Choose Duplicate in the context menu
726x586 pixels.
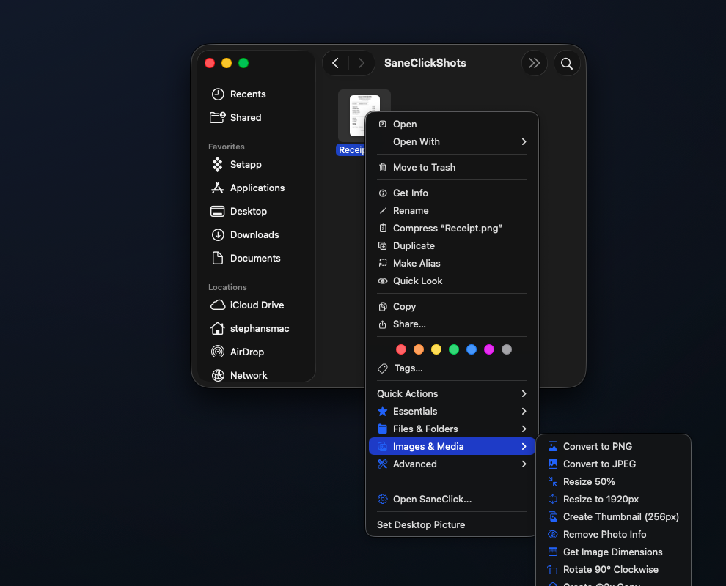click(x=452, y=245)
